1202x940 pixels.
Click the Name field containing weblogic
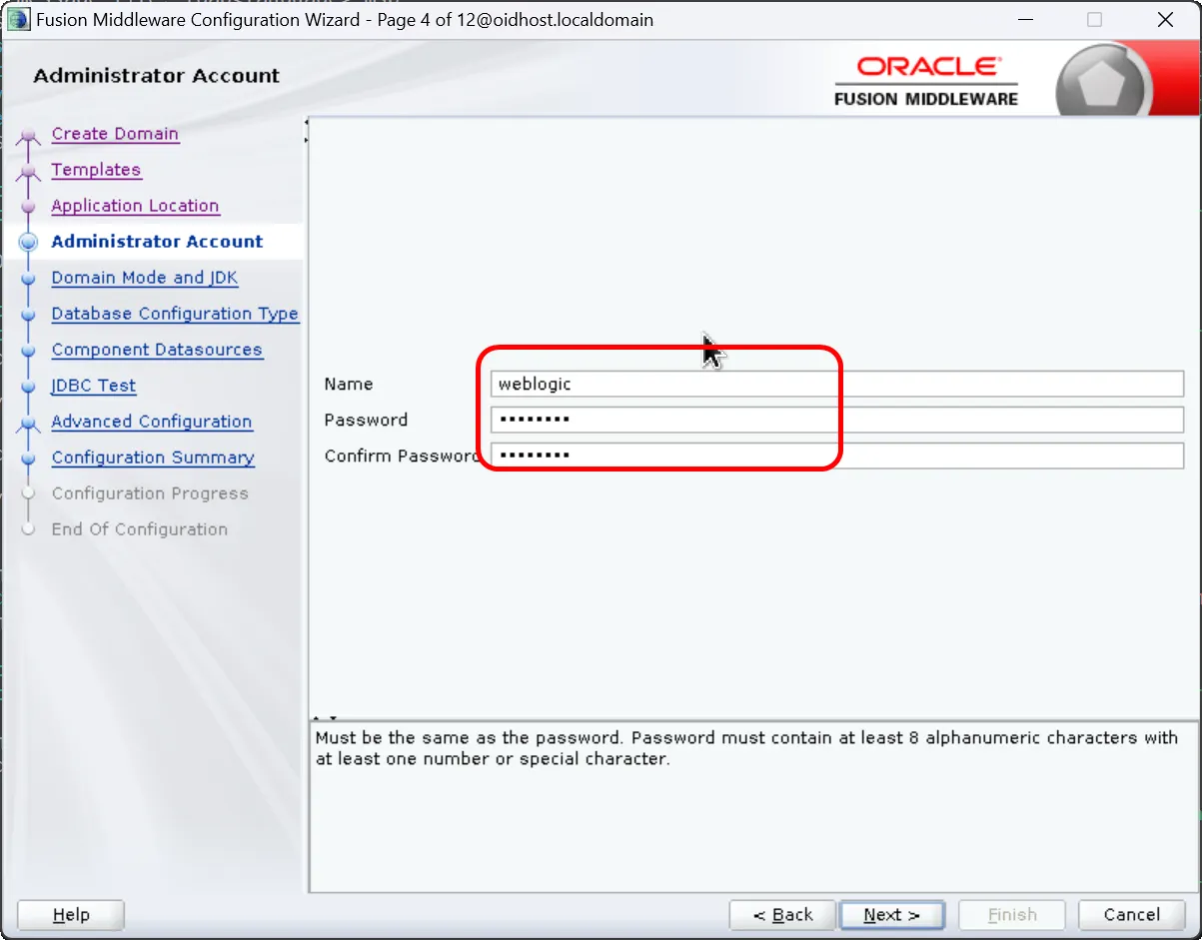click(x=837, y=384)
